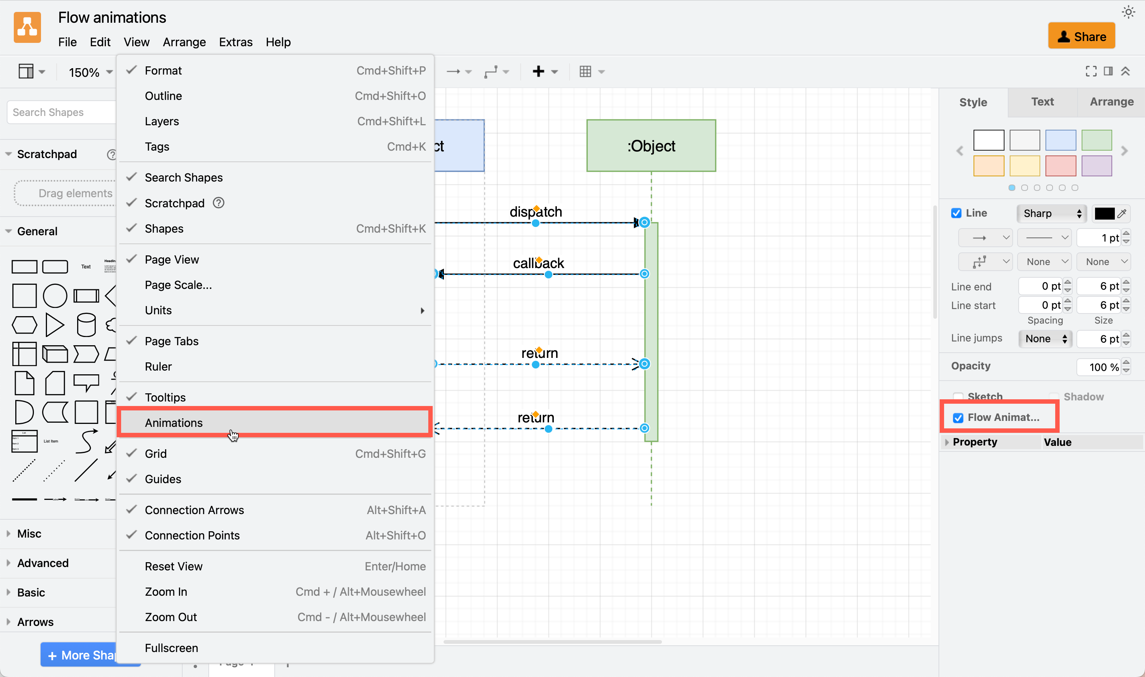Uncheck the Line checkbox in Style panel
The image size is (1145, 677).
point(957,212)
